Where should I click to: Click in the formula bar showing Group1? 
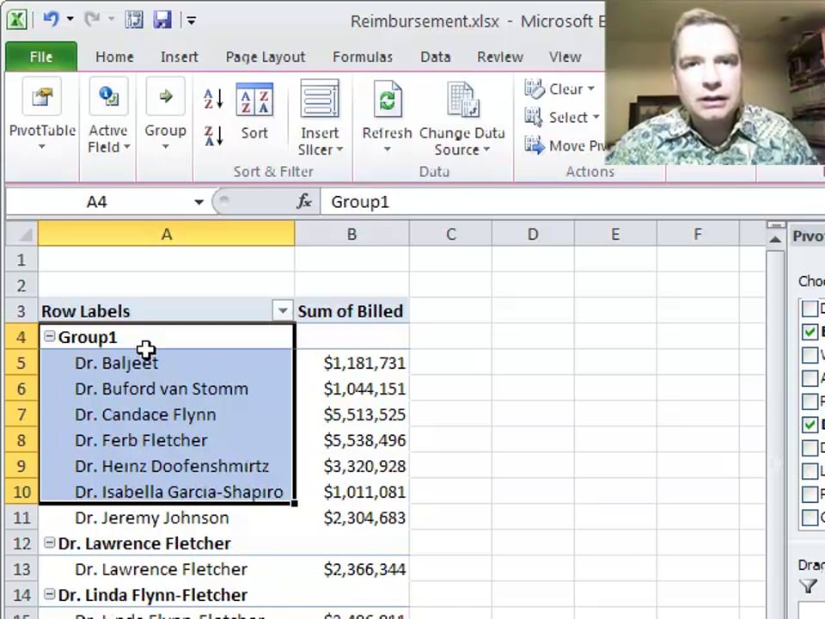(x=573, y=201)
